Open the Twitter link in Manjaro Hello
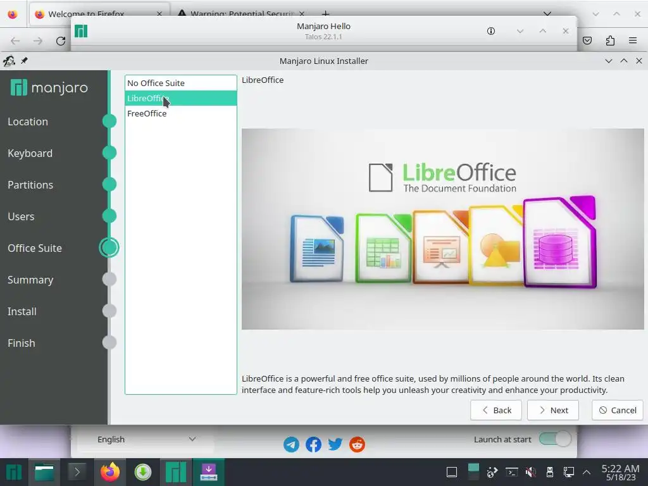The height and width of the screenshot is (486, 648). (335, 445)
